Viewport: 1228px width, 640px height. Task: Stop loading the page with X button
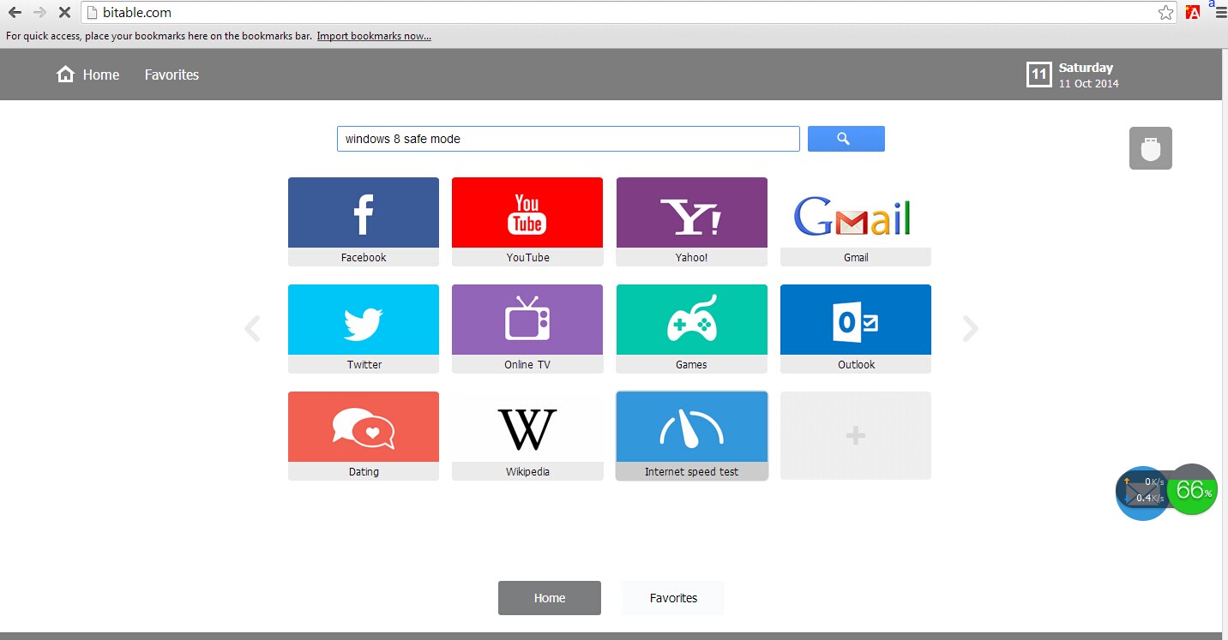point(64,13)
